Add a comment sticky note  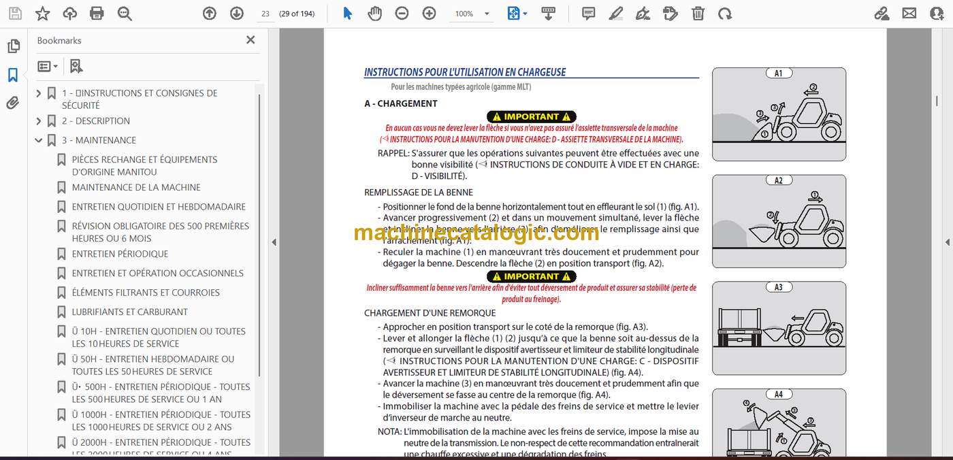click(x=589, y=13)
